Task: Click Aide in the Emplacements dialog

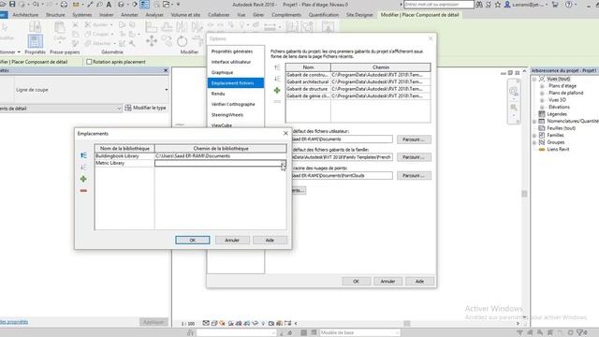Action: pos(270,240)
